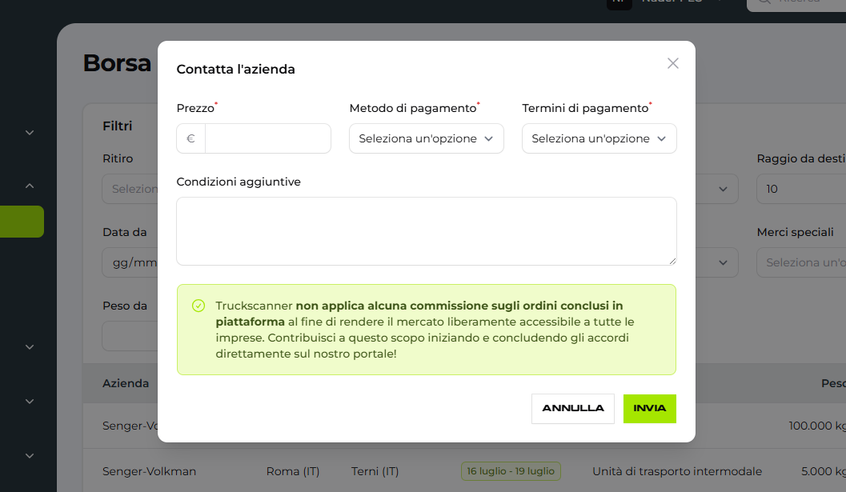Screen dimensions: 846x492
Task: Open the Ritiro filter select
Action: [130, 189]
